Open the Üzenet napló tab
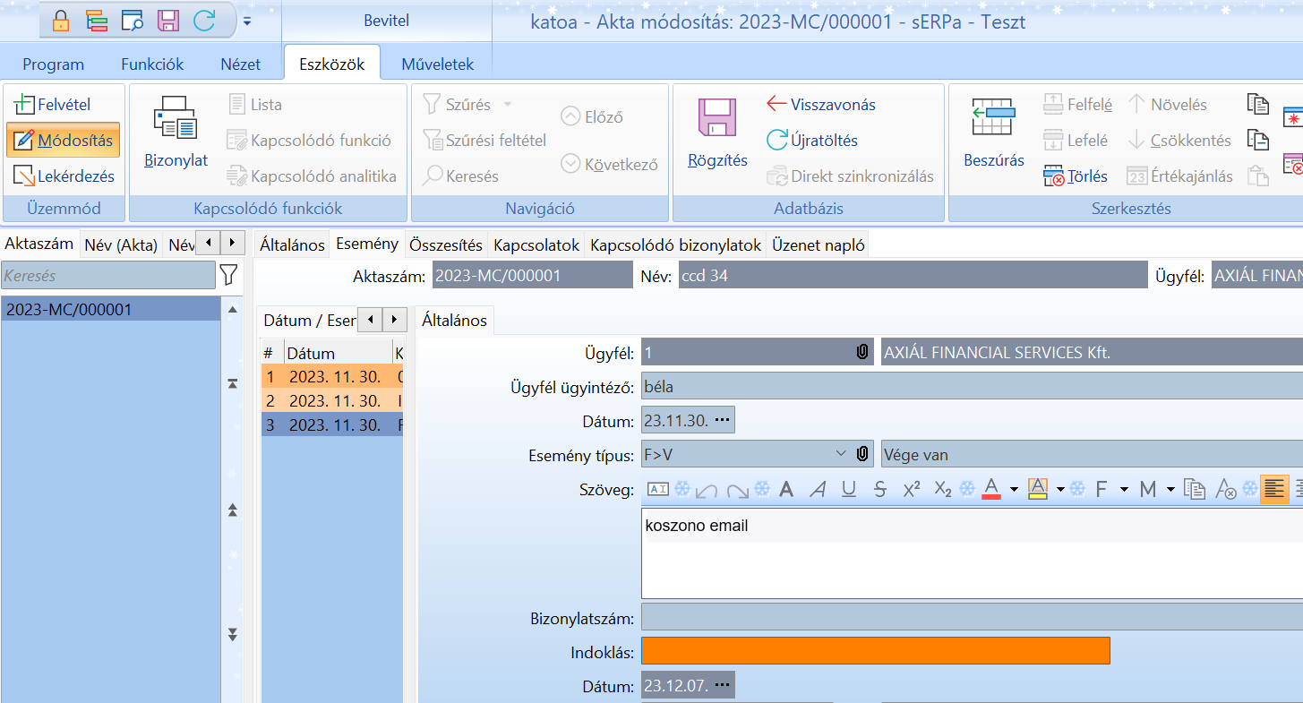Screen dimensions: 1303x703 coord(819,244)
